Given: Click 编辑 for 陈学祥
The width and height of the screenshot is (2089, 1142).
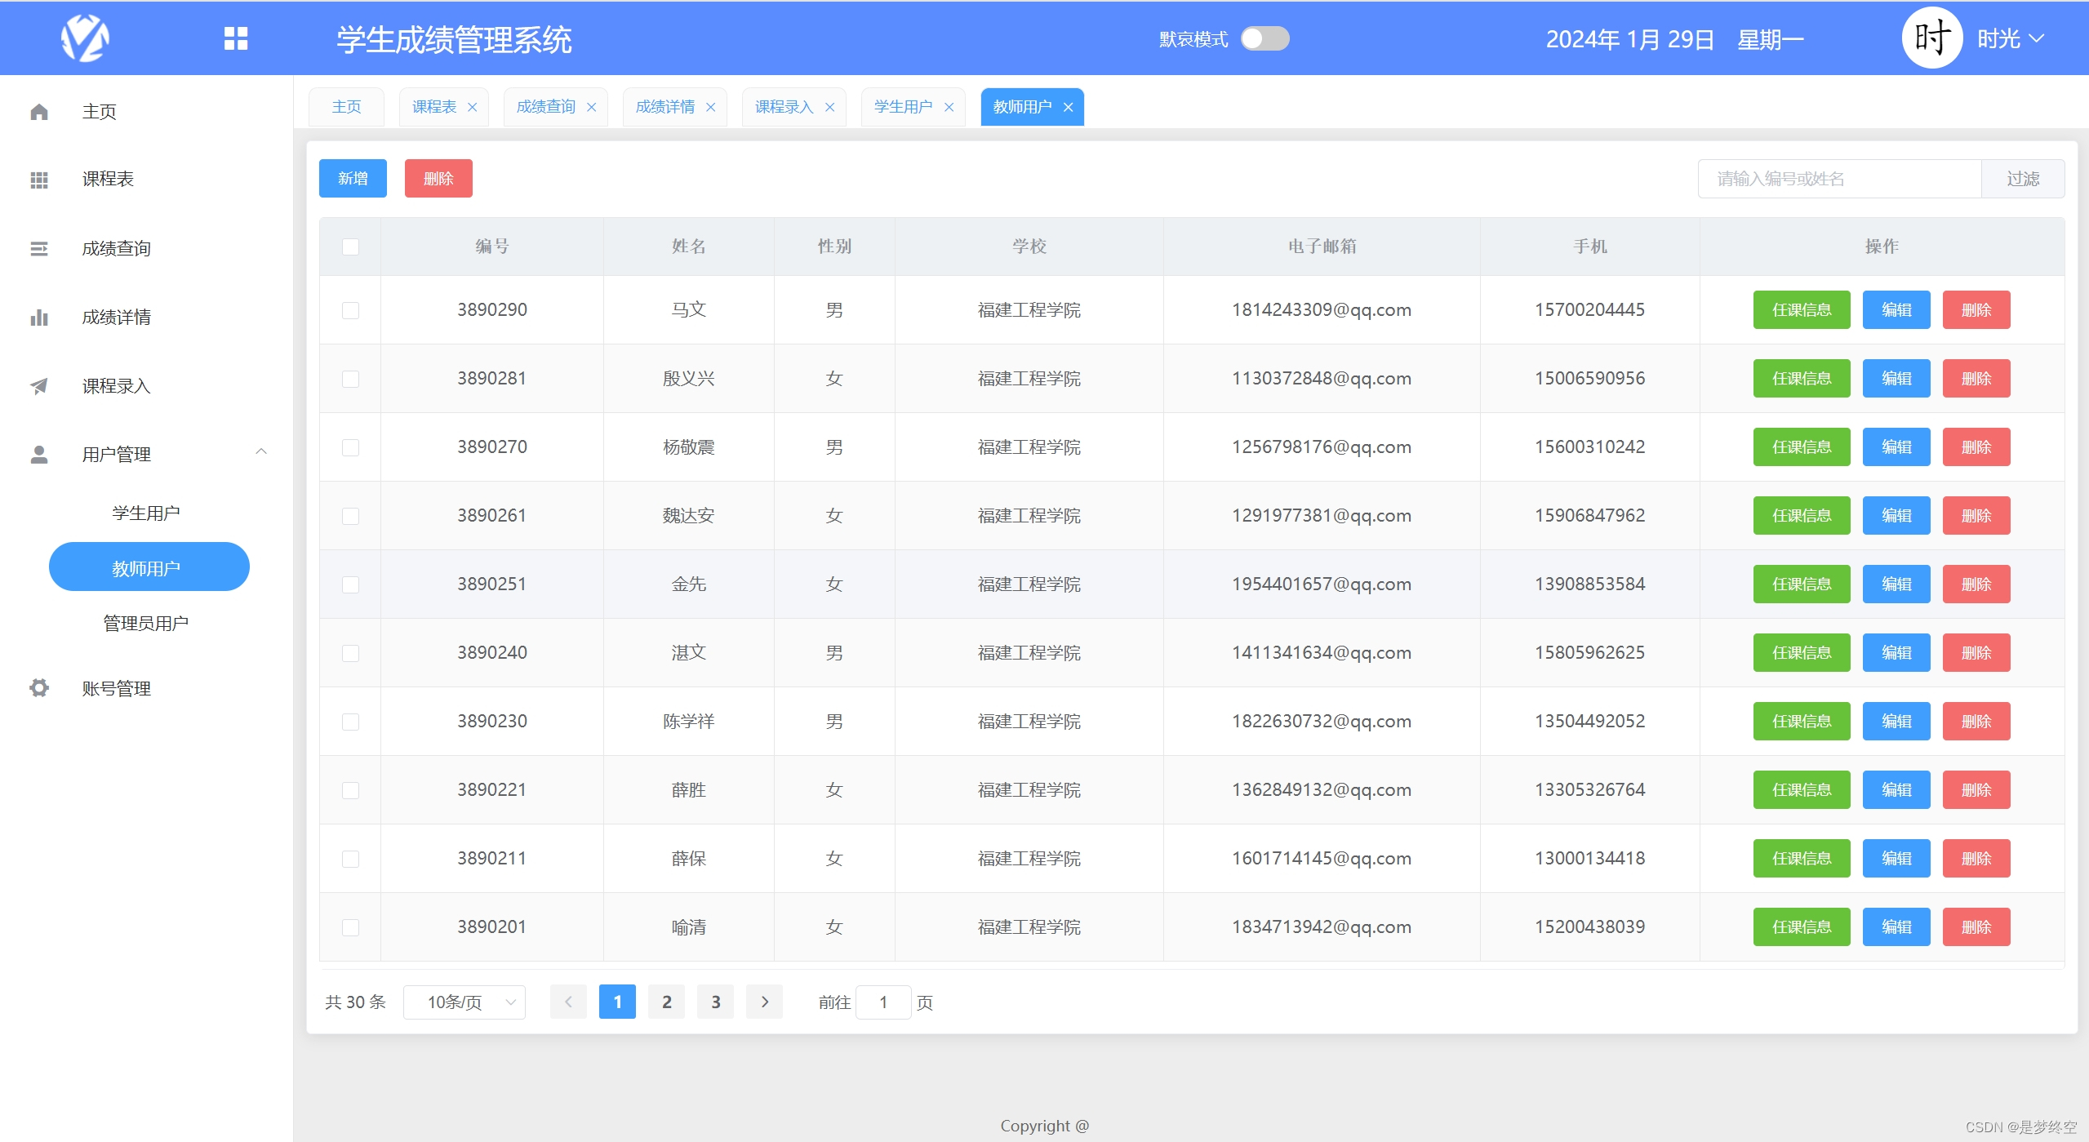Looking at the screenshot, I should pyautogui.click(x=1896, y=722).
